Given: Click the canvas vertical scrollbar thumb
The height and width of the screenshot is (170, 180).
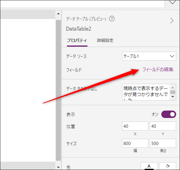Looking at the screenshot, I should 58,90.
